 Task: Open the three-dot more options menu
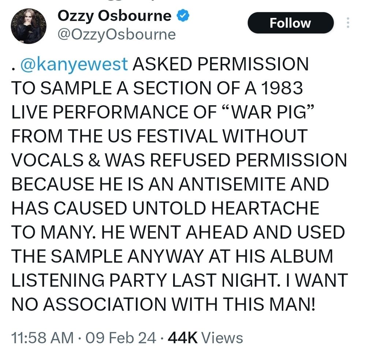tap(348, 23)
